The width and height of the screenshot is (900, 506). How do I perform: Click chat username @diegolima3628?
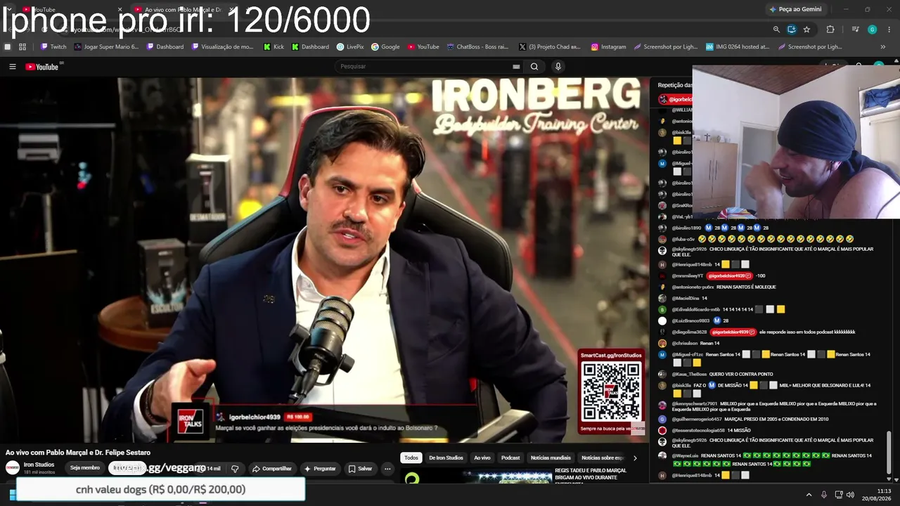[x=689, y=332]
